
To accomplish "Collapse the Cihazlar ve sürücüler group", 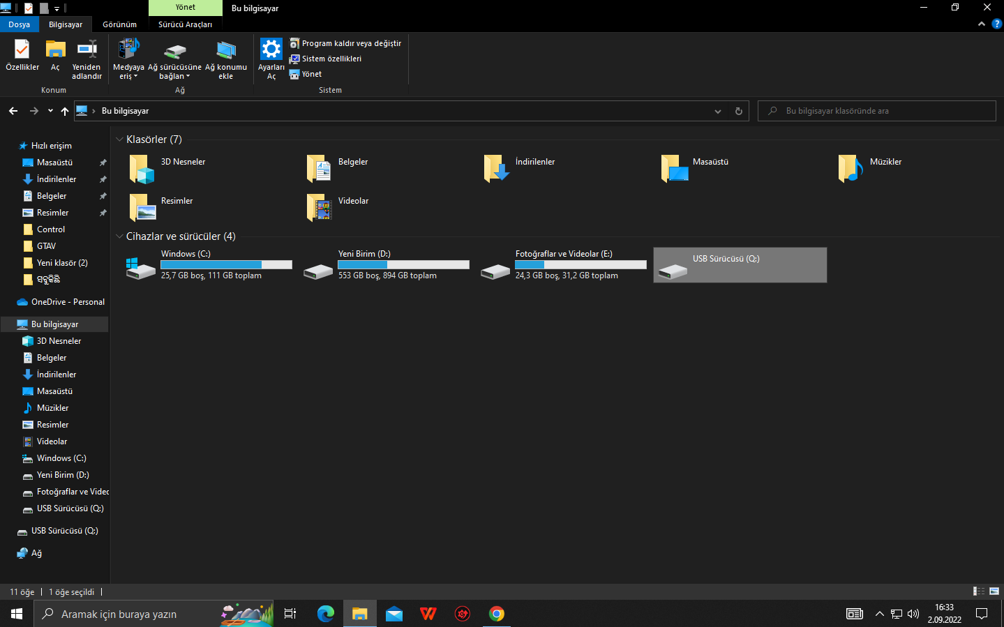I will [x=119, y=236].
